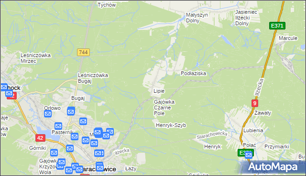This screenshot has width=306, height=176.
Task: Select the Iłżecka street label near Łazy
Action: [122, 152]
